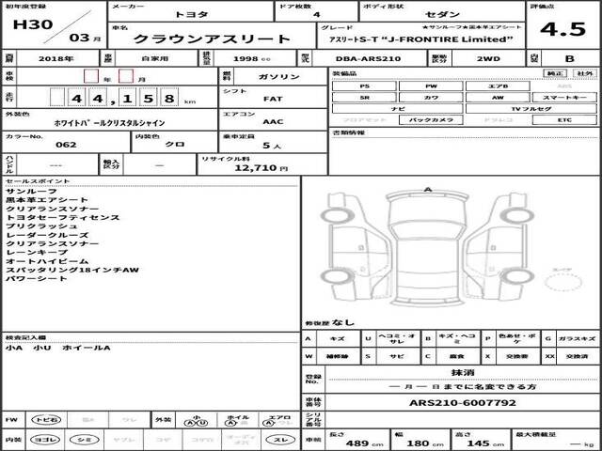Click the inspector note 小A 小U ホイールA

tap(58, 349)
